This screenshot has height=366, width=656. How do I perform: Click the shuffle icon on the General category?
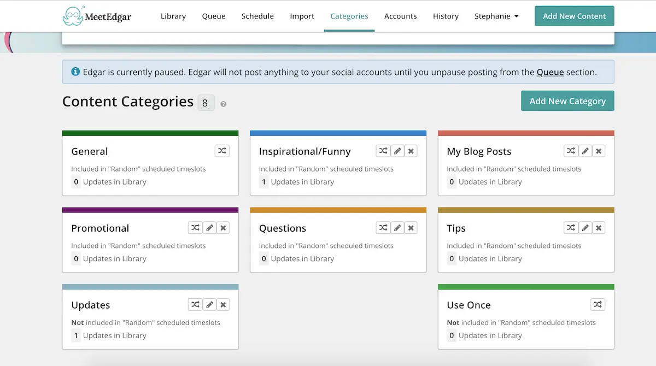[x=222, y=151]
